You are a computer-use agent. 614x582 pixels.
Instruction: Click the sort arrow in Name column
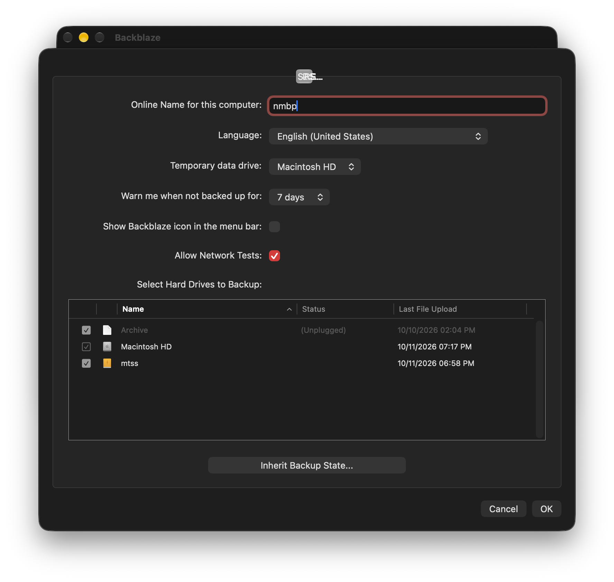pyautogui.click(x=289, y=309)
